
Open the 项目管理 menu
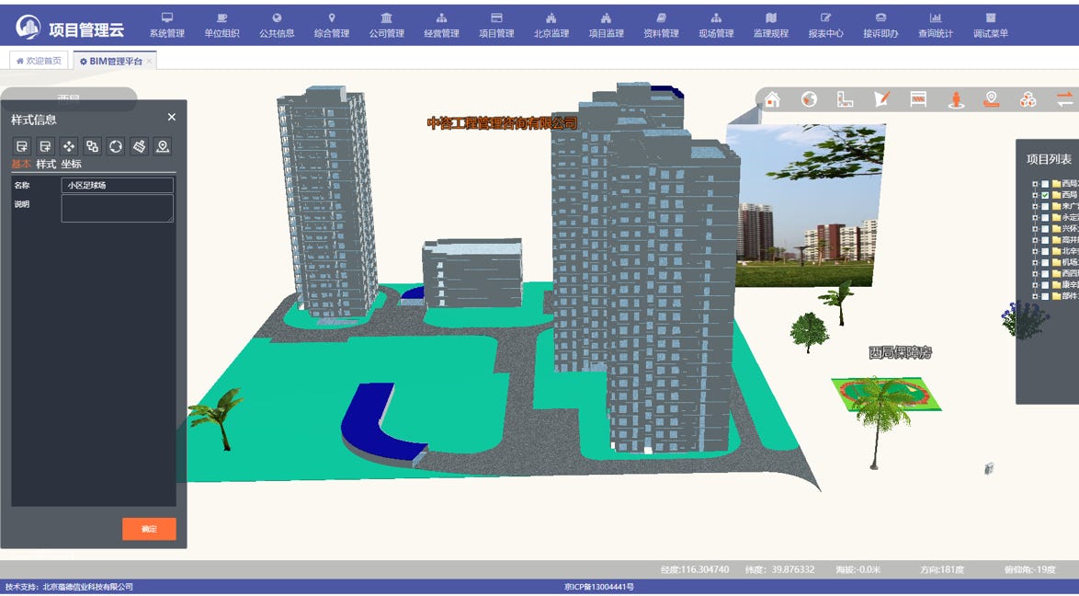point(496,25)
